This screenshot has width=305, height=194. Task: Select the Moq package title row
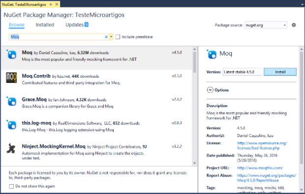96,58
